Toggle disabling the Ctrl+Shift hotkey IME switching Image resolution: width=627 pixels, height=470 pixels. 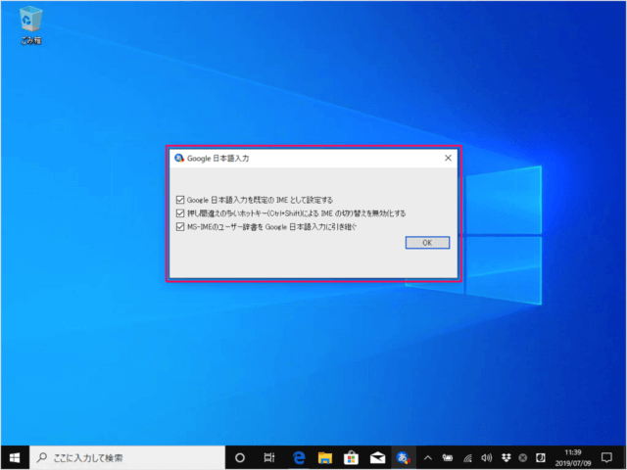click(291, 213)
